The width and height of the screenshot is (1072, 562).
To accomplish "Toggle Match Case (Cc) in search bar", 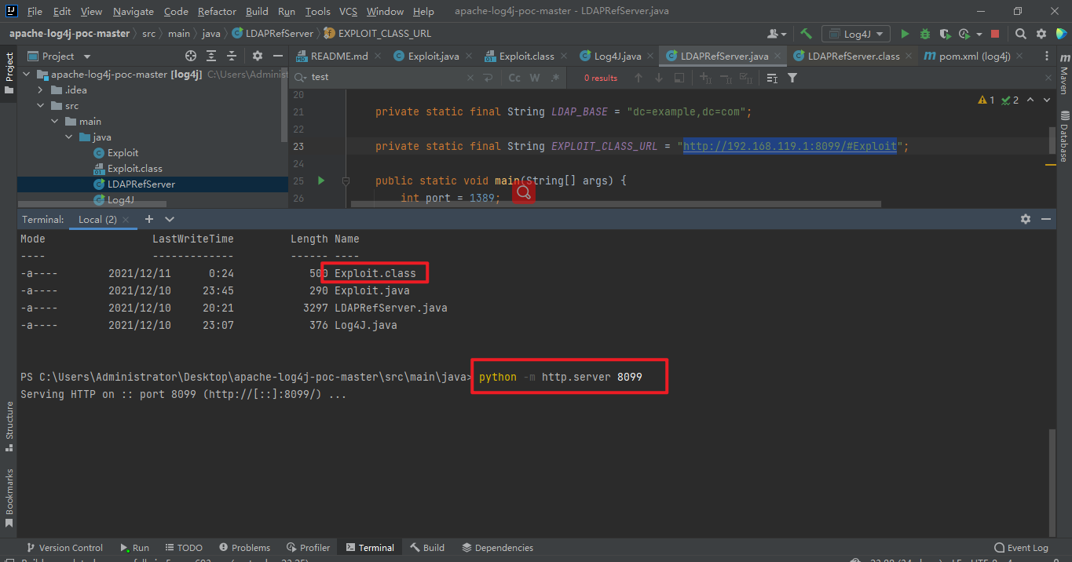I will click(x=514, y=78).
